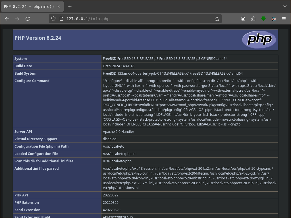Close the phpinfo() tab
Image resolution: width=291 pixels, height=218 pixels.
(59, 7)
